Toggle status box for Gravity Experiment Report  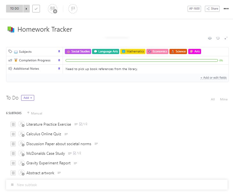[x=13, y=163]
